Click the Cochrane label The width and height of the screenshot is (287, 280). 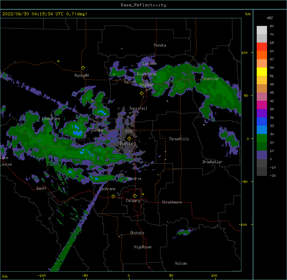(x=107, y=189)
